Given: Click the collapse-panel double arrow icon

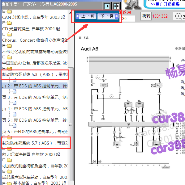Looking at the screenshot, I should 116,6.
